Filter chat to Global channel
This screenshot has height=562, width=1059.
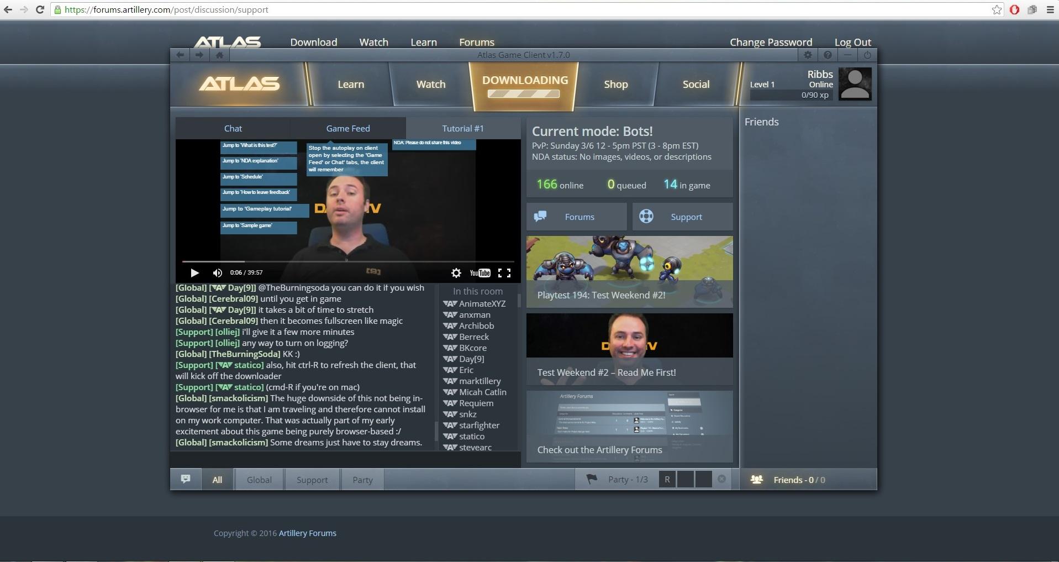[x=259, y=480]
